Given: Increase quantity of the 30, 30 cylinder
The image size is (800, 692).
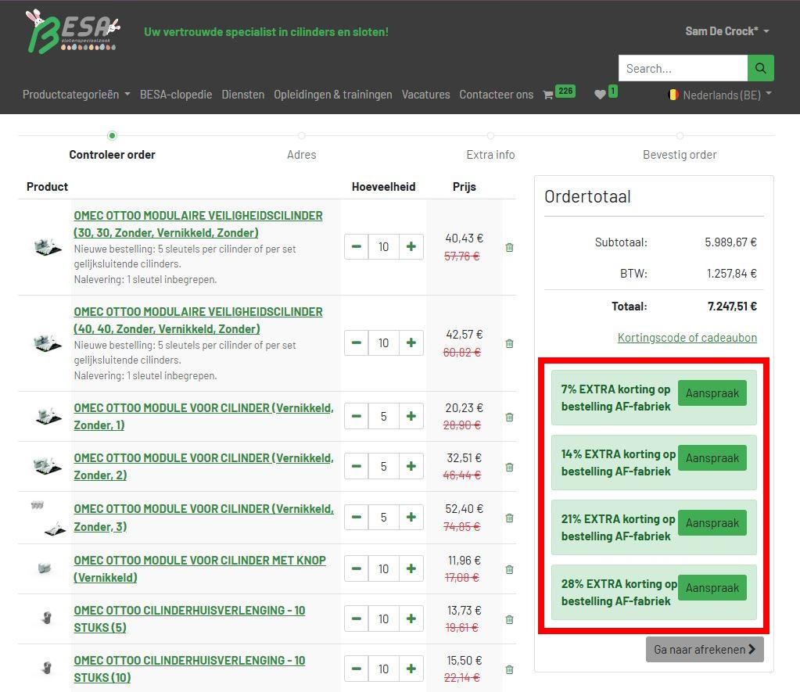Looking at the screenshot, I should [411, 246].
